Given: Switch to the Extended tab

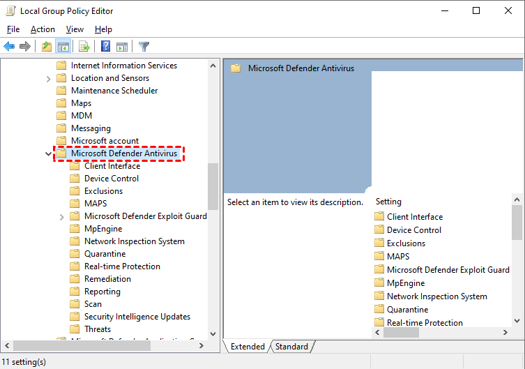Looking at the screenshot, I should click(248, 347).
